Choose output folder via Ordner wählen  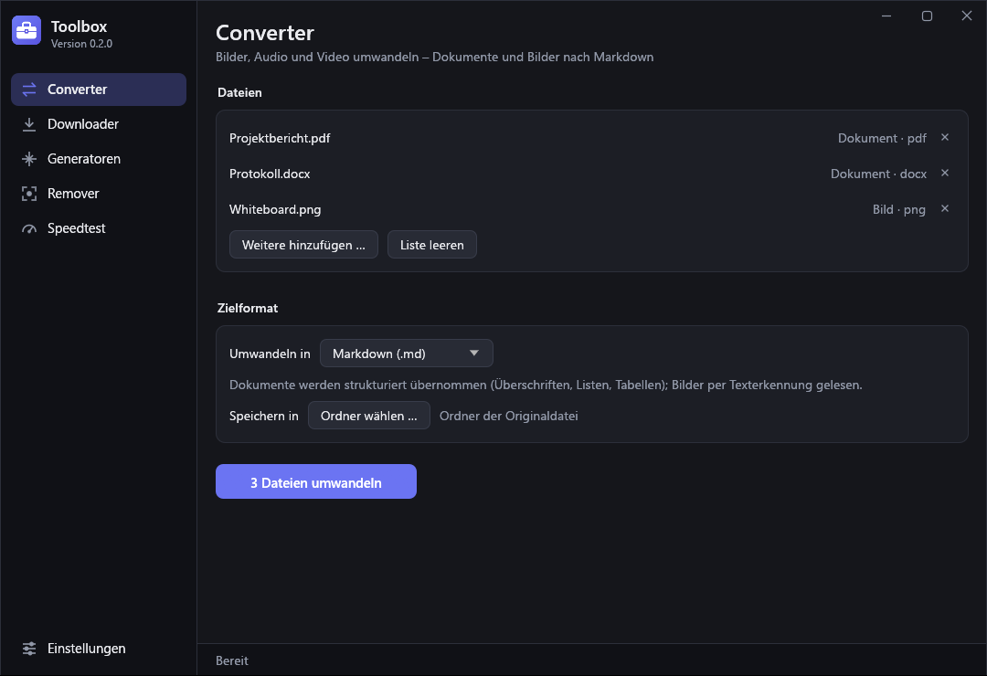pyautogui.click(x=369, y=416)
